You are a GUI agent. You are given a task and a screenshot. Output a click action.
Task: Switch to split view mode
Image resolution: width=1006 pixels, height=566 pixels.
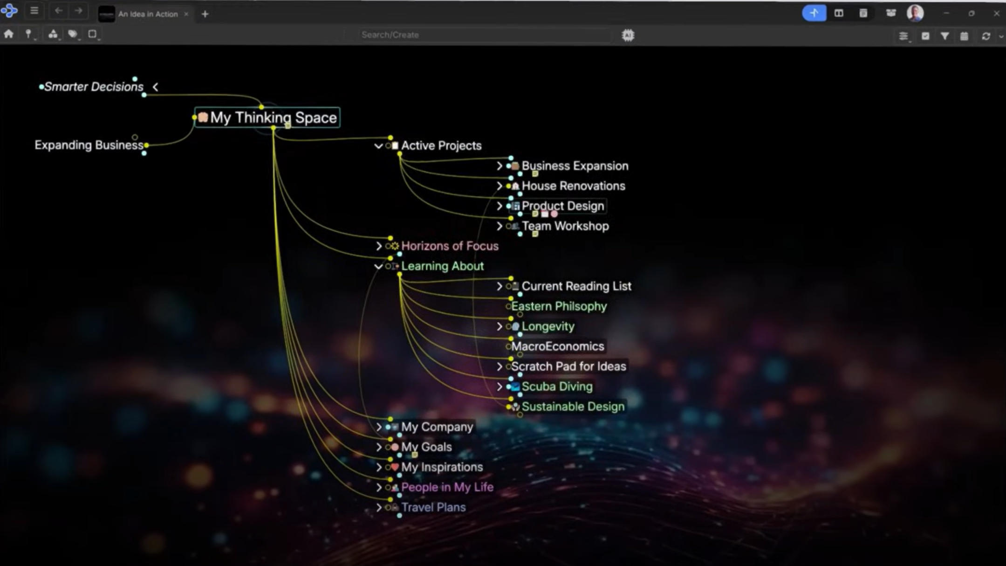click(838, 13)
